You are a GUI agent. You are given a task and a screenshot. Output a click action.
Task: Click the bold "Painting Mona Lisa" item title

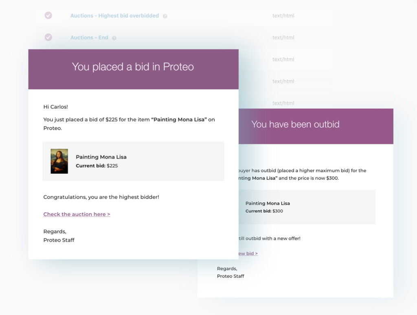coord(101,156)
